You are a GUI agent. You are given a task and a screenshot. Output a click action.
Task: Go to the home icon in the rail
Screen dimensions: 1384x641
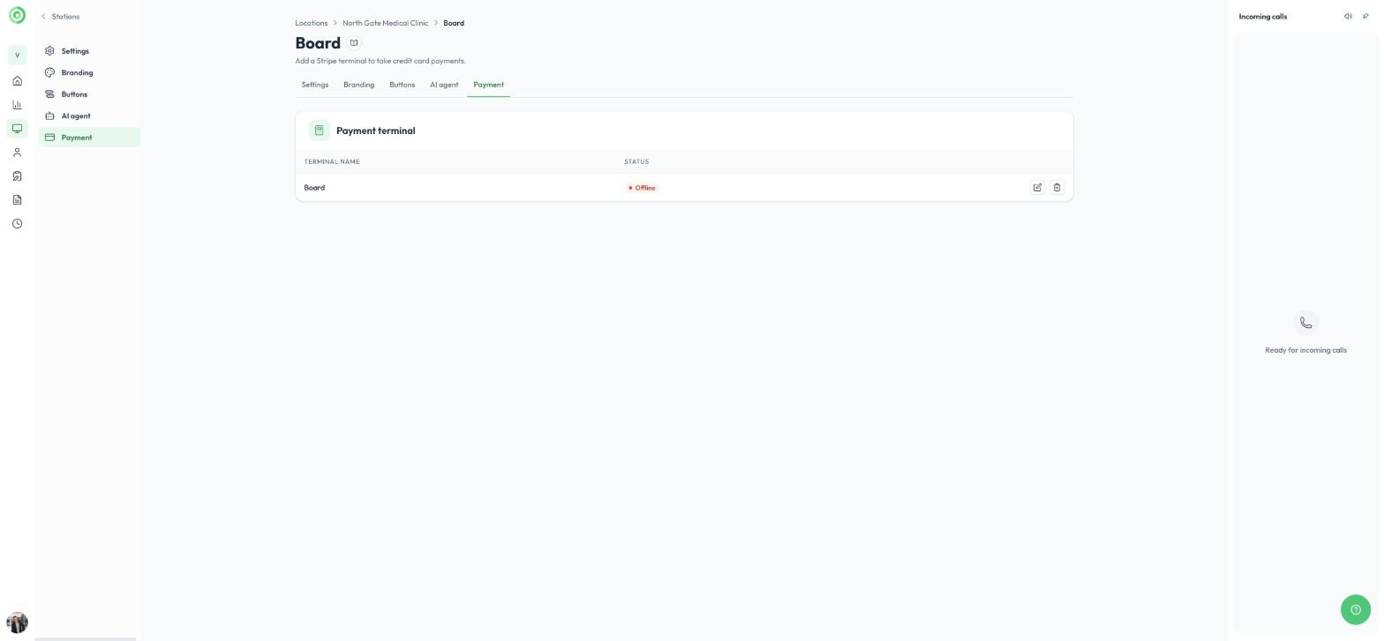[17, 81]
